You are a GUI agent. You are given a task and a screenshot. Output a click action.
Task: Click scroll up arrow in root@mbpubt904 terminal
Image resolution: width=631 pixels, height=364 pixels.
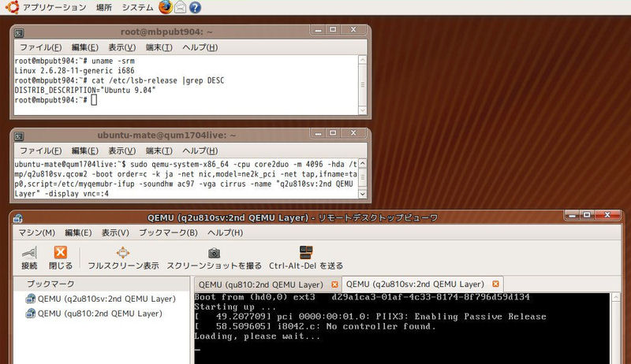(x=363, y=60)
